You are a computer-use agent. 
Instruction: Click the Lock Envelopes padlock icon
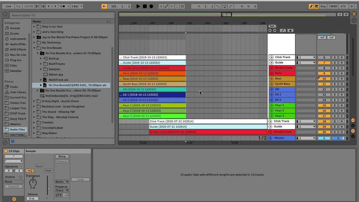point(290,30)
